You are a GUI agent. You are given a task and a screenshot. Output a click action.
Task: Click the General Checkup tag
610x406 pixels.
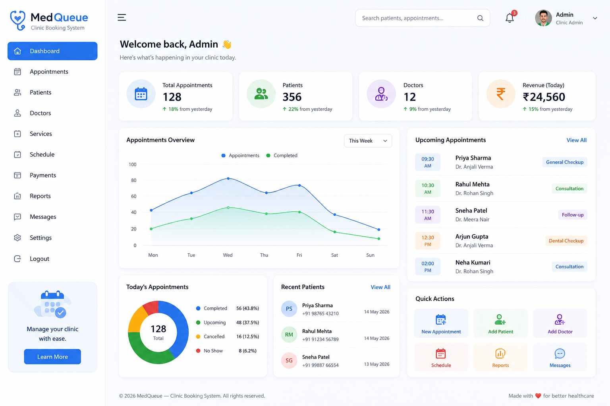coord(565,162)
